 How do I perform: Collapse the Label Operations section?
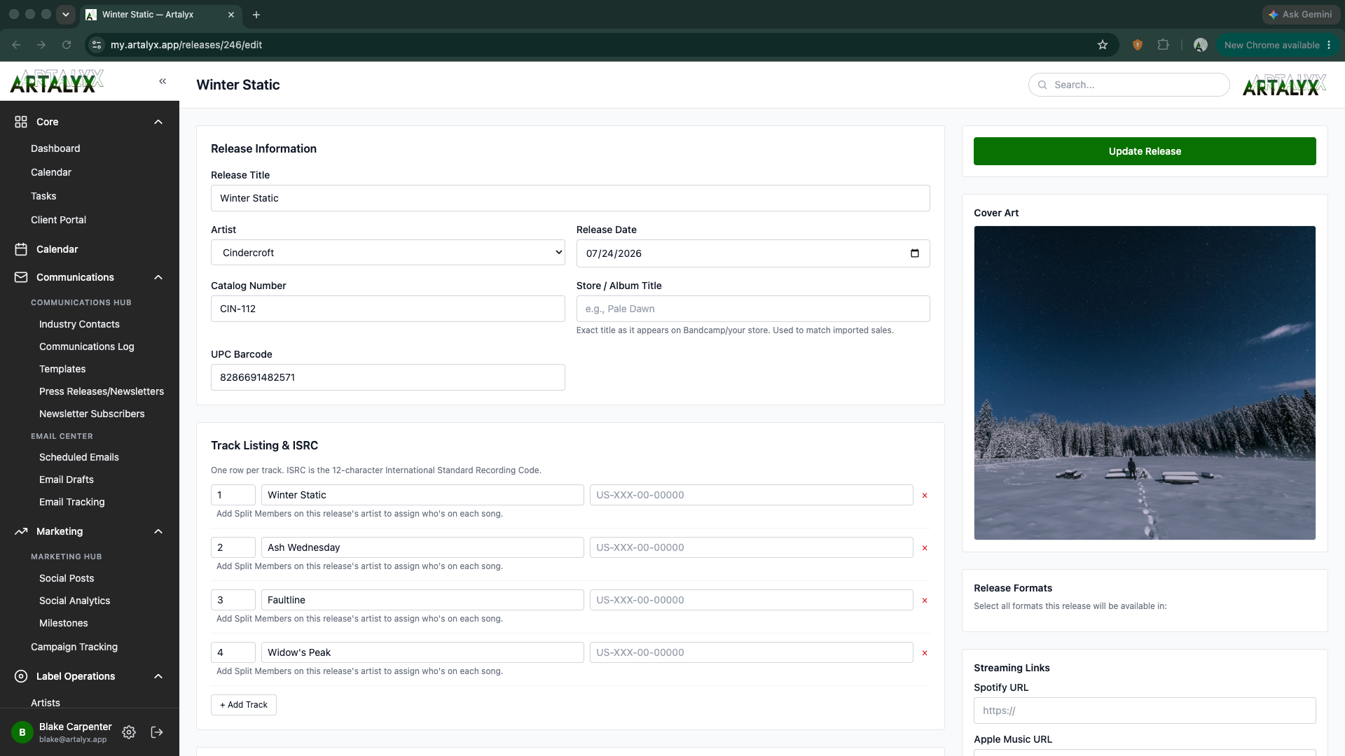tap(158, 676)
